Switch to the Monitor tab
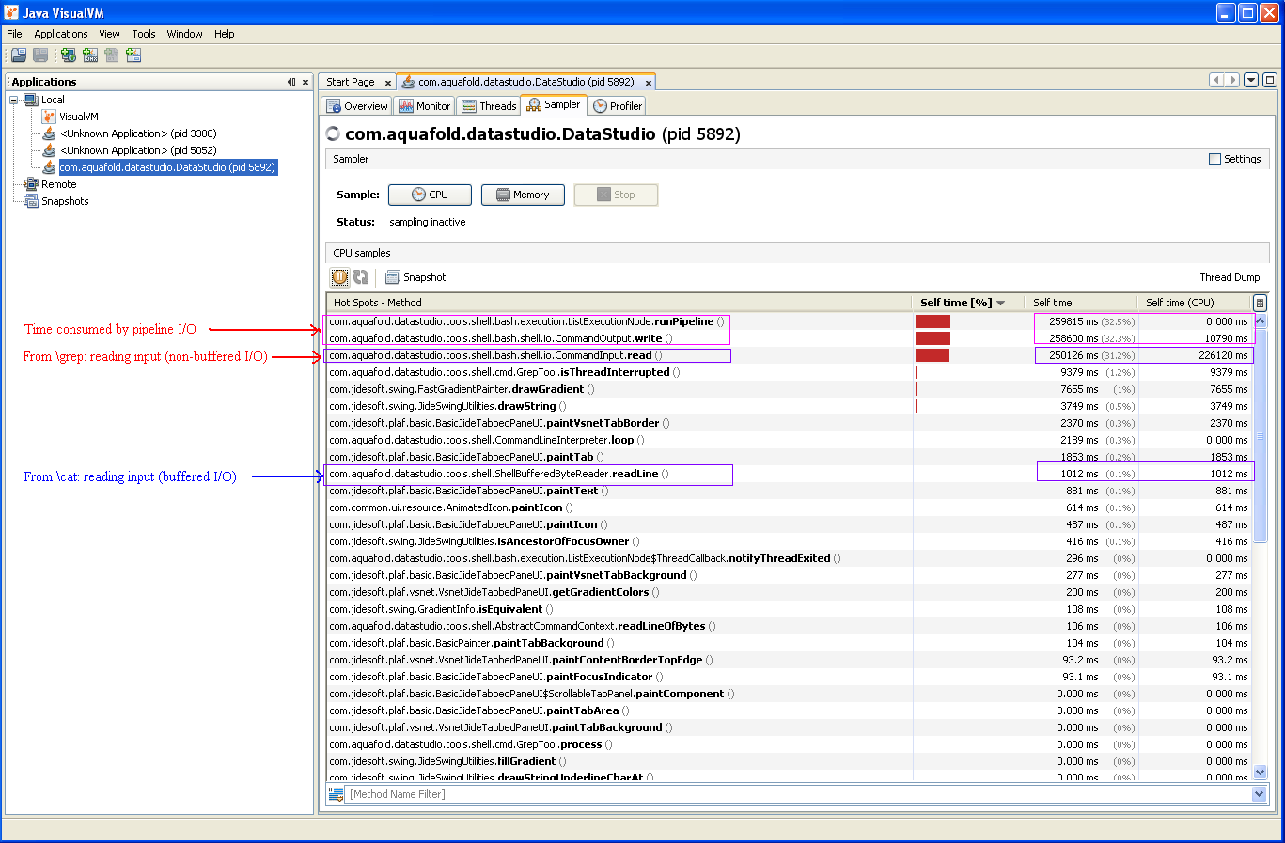 pos(425,106)
